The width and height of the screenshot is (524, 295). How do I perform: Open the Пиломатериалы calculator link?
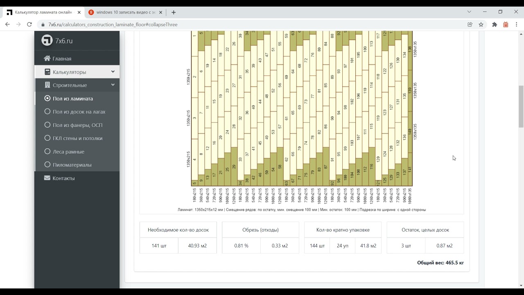tap(72, 165)
